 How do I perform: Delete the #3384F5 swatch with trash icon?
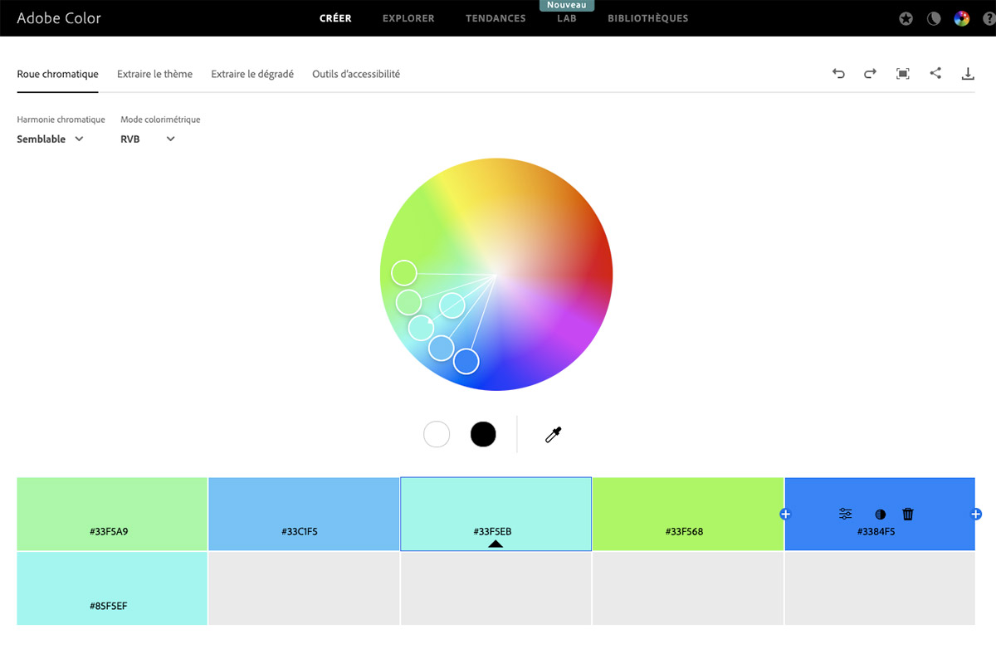[908, 515]
